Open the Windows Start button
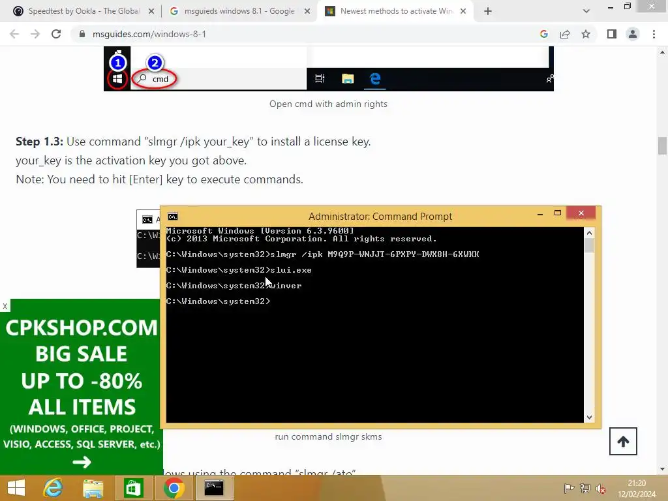Viewport: 668px width, 501px height. click(16, 488)
